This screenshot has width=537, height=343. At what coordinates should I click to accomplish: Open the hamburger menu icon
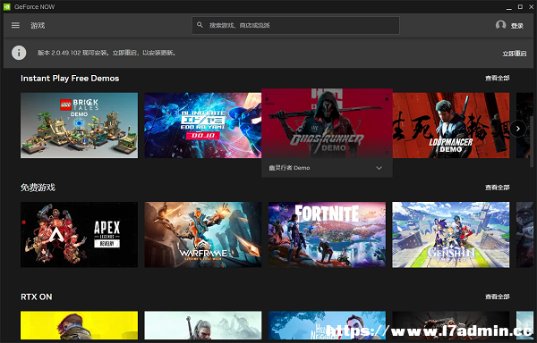click(15, 25)
